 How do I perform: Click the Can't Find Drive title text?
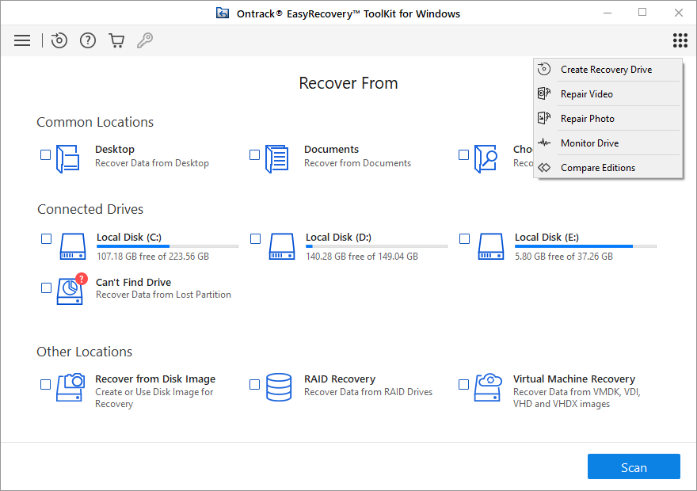(x=133, y=282)
